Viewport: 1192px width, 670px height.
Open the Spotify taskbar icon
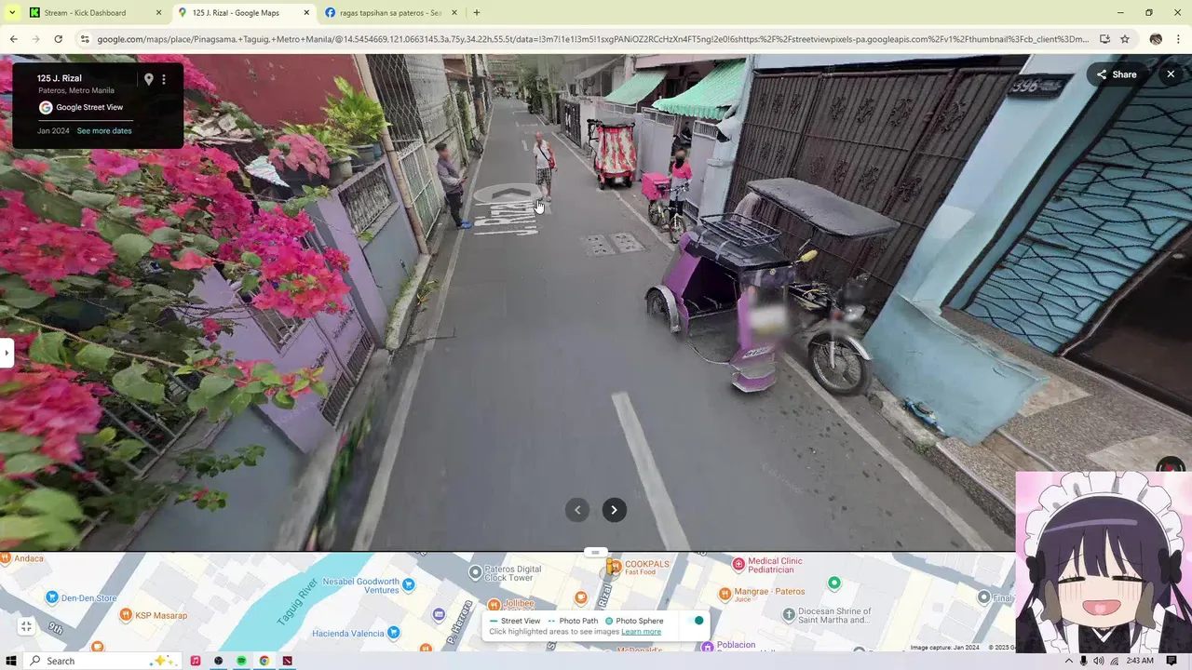(241, 661)
